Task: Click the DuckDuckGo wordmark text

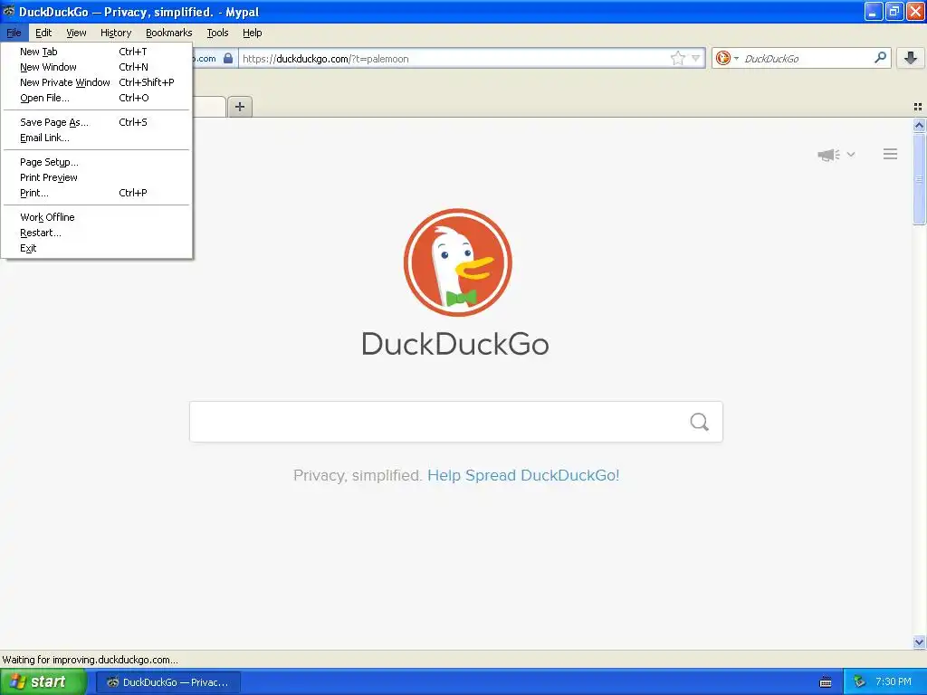Action: click(x=455, y=344)
